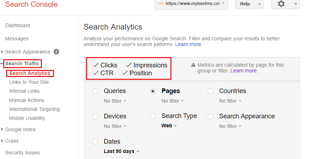Open the Help menu button
The width and height of the screenshot is (309, 159).
click(249, 4)
